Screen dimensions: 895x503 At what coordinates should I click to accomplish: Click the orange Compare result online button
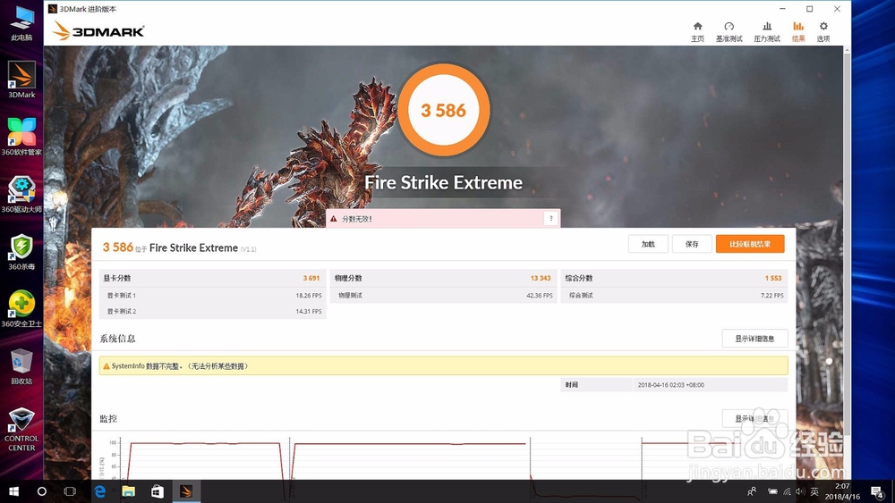[750, 244]
